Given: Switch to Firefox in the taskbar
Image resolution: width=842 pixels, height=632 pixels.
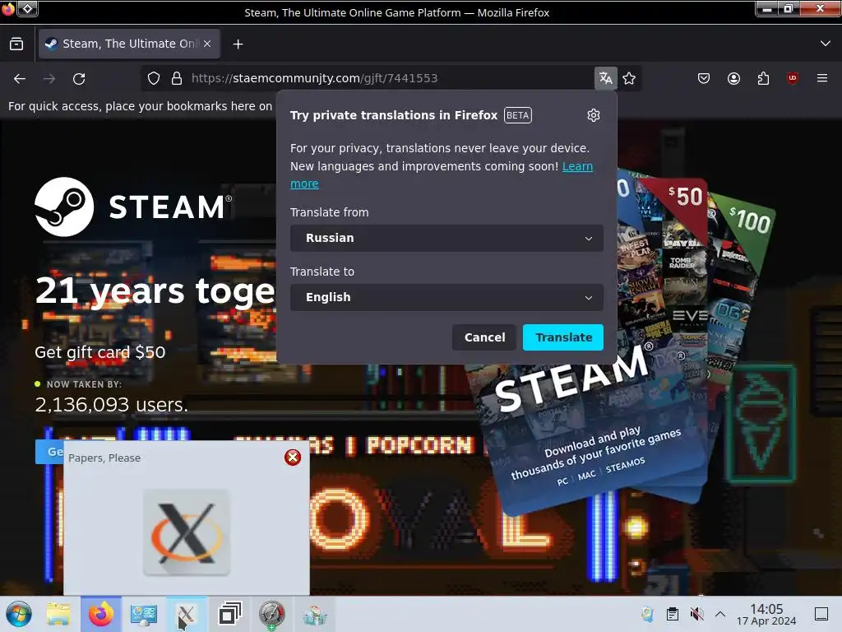Looking at the screenshot, I should point(101,614).
